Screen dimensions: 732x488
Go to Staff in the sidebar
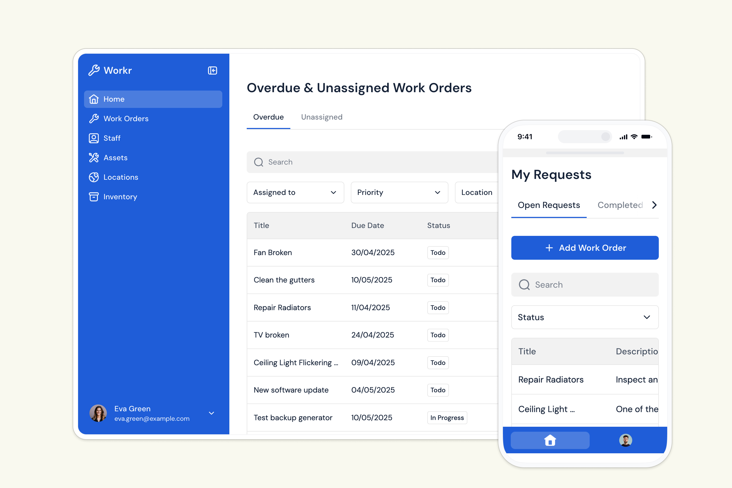tap(153, 138)
